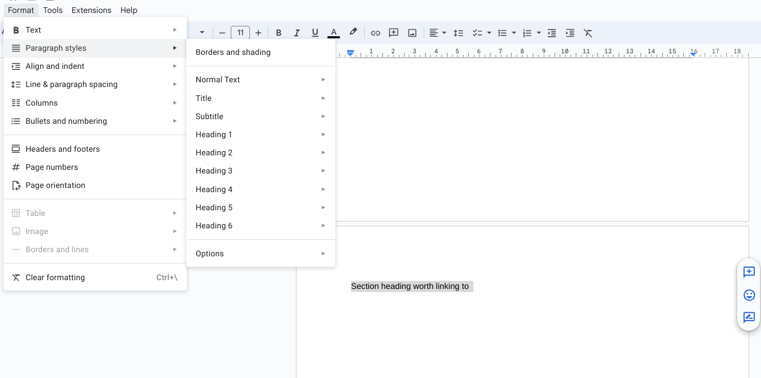This screenshot has width=761, height=378.
Task: Toggle italic formatting in toolbar
Action: point(297,33)
